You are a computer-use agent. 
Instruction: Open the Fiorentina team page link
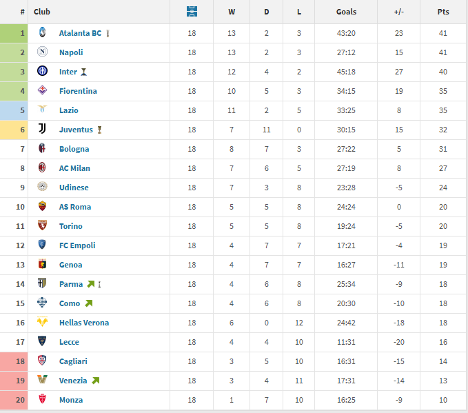pos(78,91)
